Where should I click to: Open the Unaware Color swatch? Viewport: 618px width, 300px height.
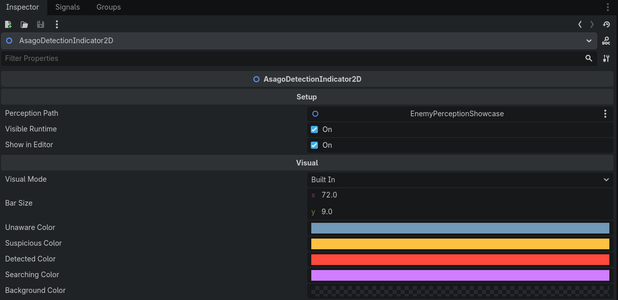tap(460, 228)
